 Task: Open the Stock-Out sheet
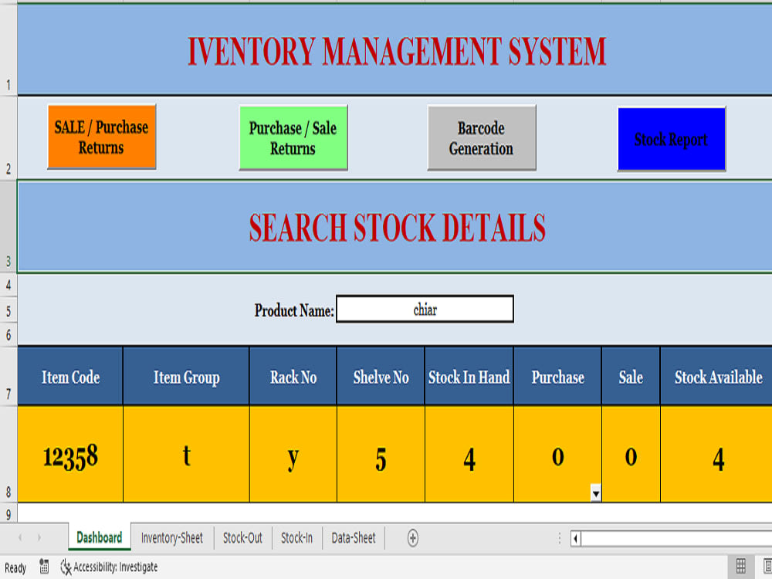(x=242, y=538)
